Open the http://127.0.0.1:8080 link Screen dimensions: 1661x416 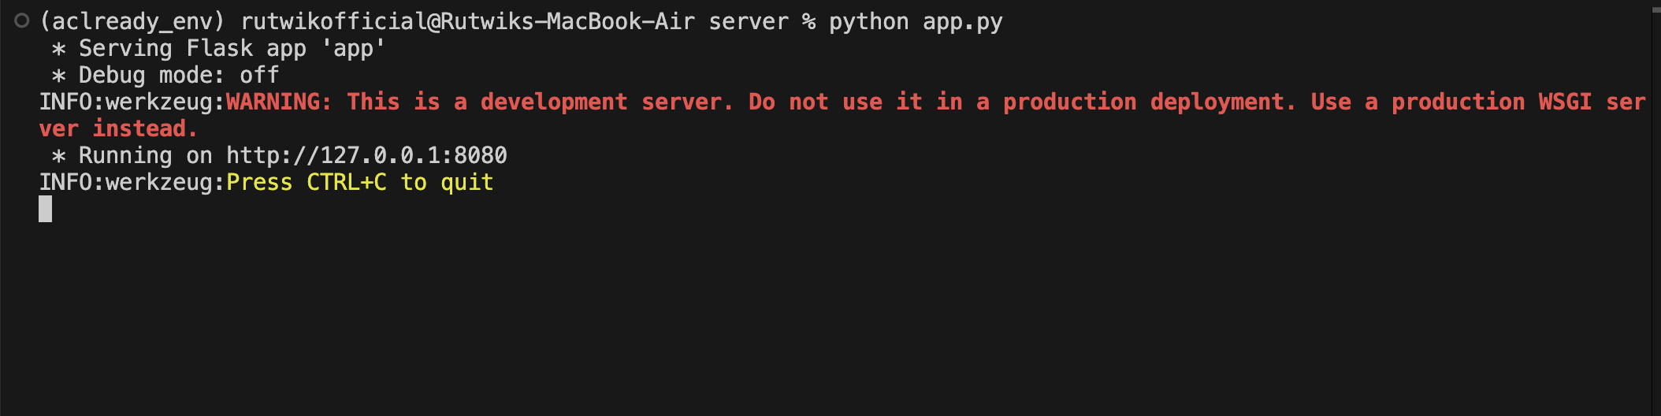[x=366, y=155]
